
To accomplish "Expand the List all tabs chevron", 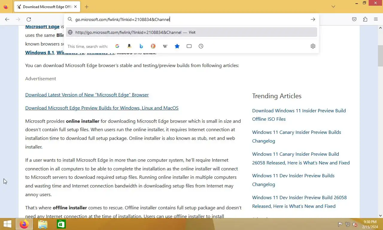I will click(x=333, y=7).
